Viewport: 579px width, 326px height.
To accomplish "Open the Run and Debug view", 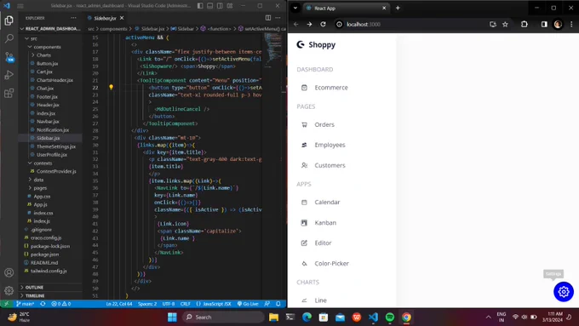I will click(9, 75).
